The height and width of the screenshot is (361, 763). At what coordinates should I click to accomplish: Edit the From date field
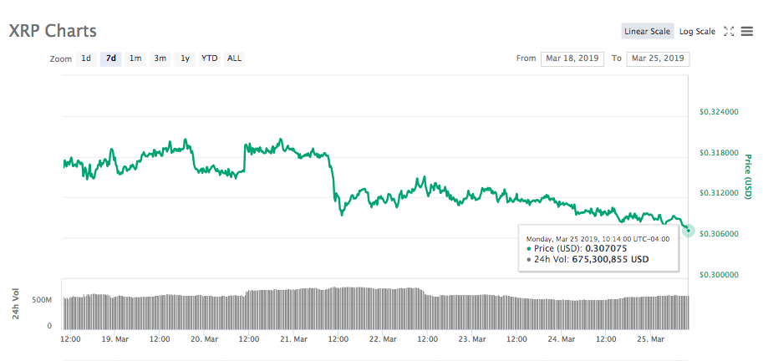tap(572, 58)
